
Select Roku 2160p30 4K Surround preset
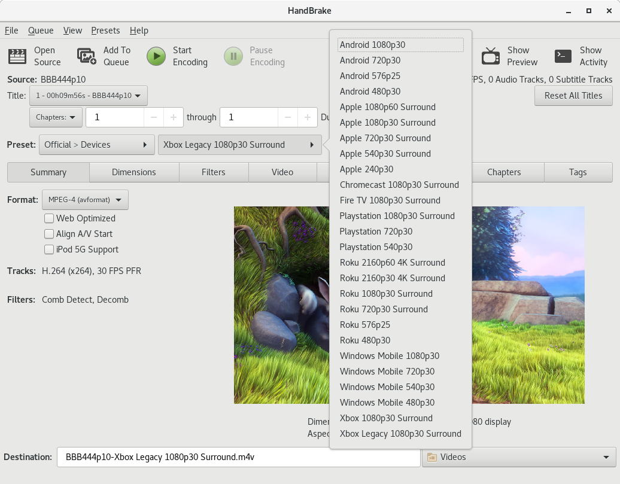[x=400, y=278]
